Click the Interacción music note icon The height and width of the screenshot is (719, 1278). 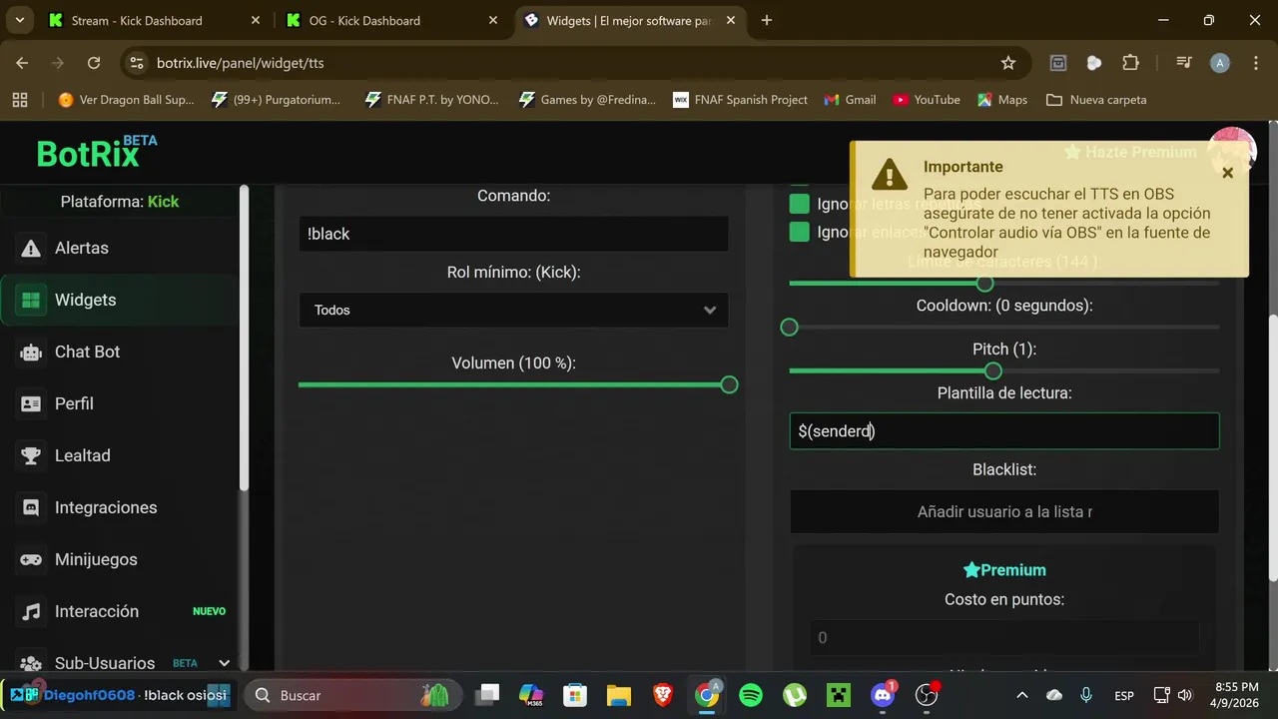[31, 611]
